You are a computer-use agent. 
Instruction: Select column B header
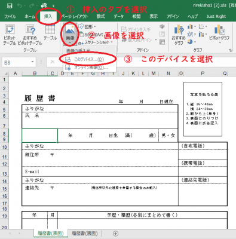[35, 73]
